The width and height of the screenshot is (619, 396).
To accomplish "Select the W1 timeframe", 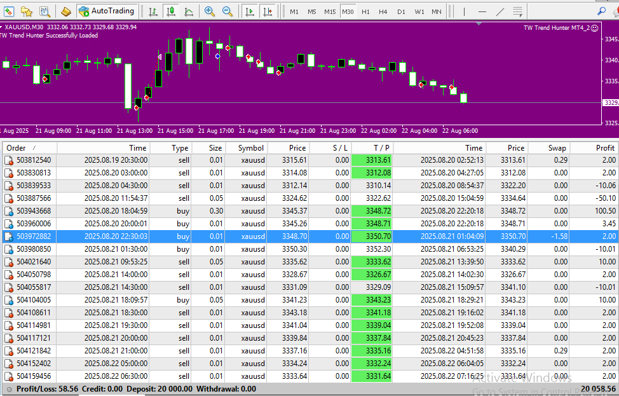I will [419, 12].
